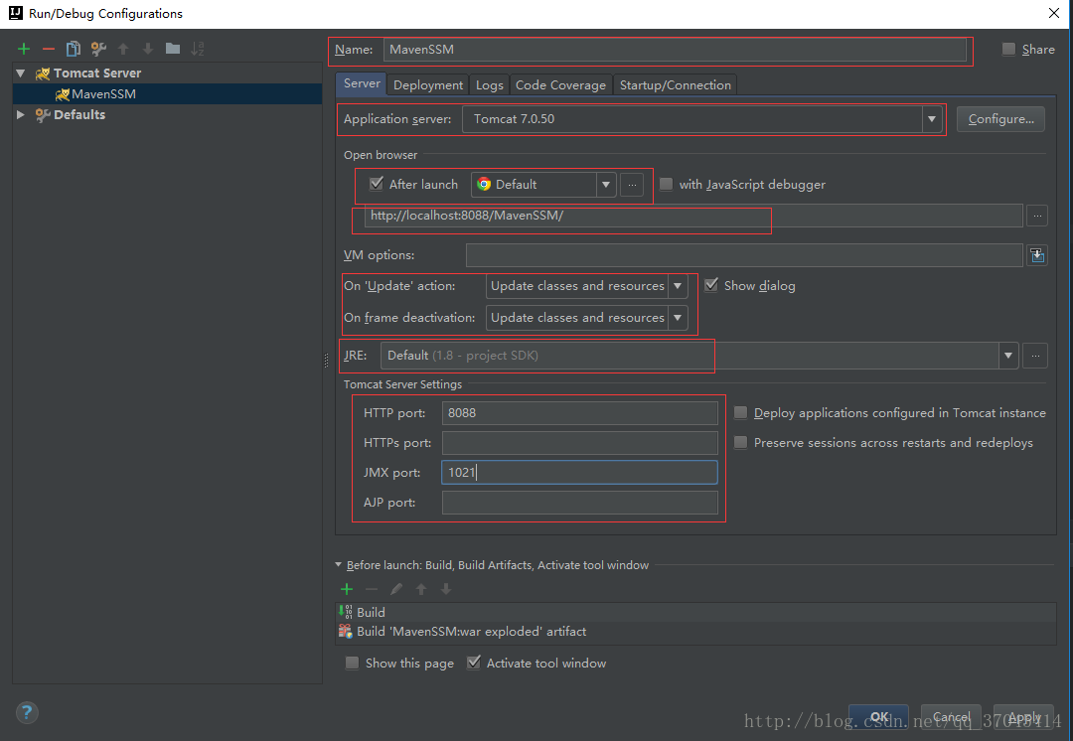This screenshot has width=1073, height=741.
Task: Switch to the Startup/Connection tab
Action: [676, 84]
